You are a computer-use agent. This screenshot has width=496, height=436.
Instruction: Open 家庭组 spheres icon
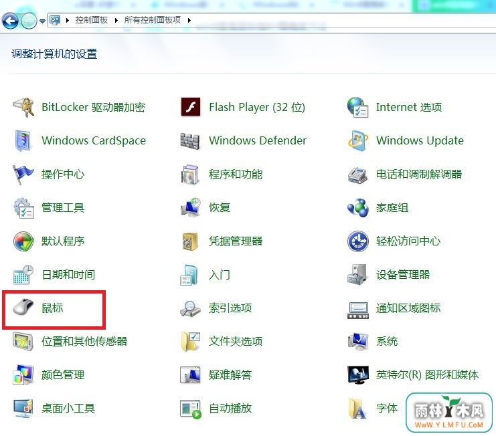point(357,207)
